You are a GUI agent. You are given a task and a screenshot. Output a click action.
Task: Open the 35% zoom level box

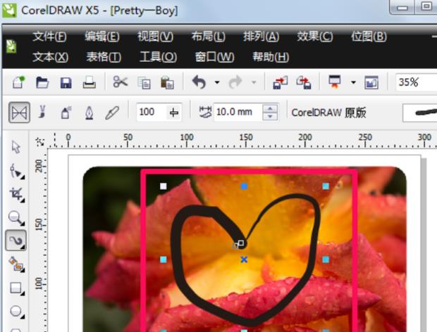(416, 82)
